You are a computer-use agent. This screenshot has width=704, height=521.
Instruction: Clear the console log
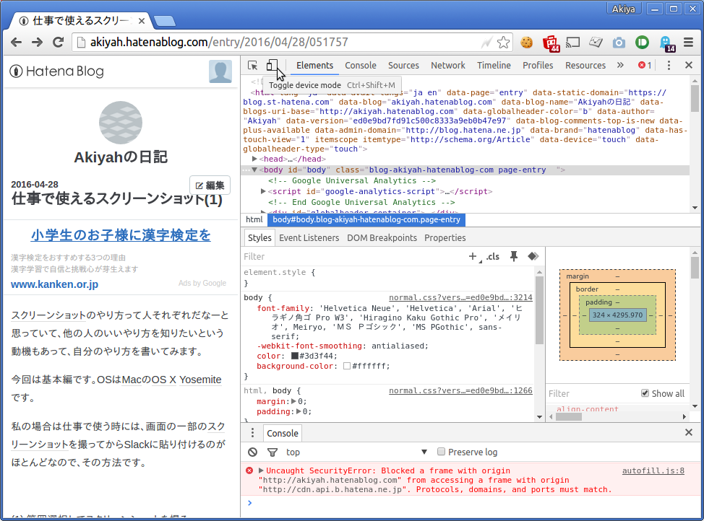pyautogui.click(x=253, y=452)
